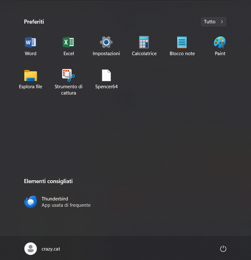This screenshot has height=260, width=251.
Task: Click the App usata di frequente subtitle
Action: [x=66, y=205]
